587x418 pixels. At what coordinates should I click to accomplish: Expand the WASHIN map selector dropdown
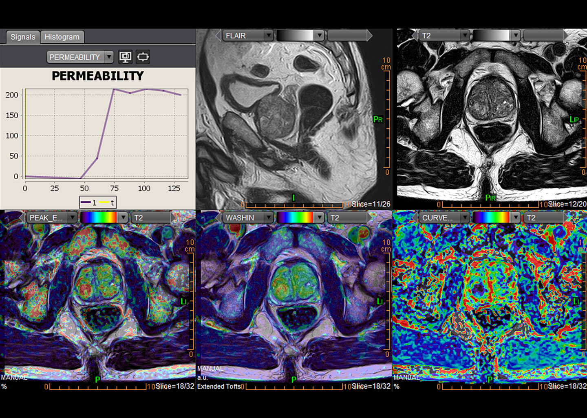coord(269,218)
